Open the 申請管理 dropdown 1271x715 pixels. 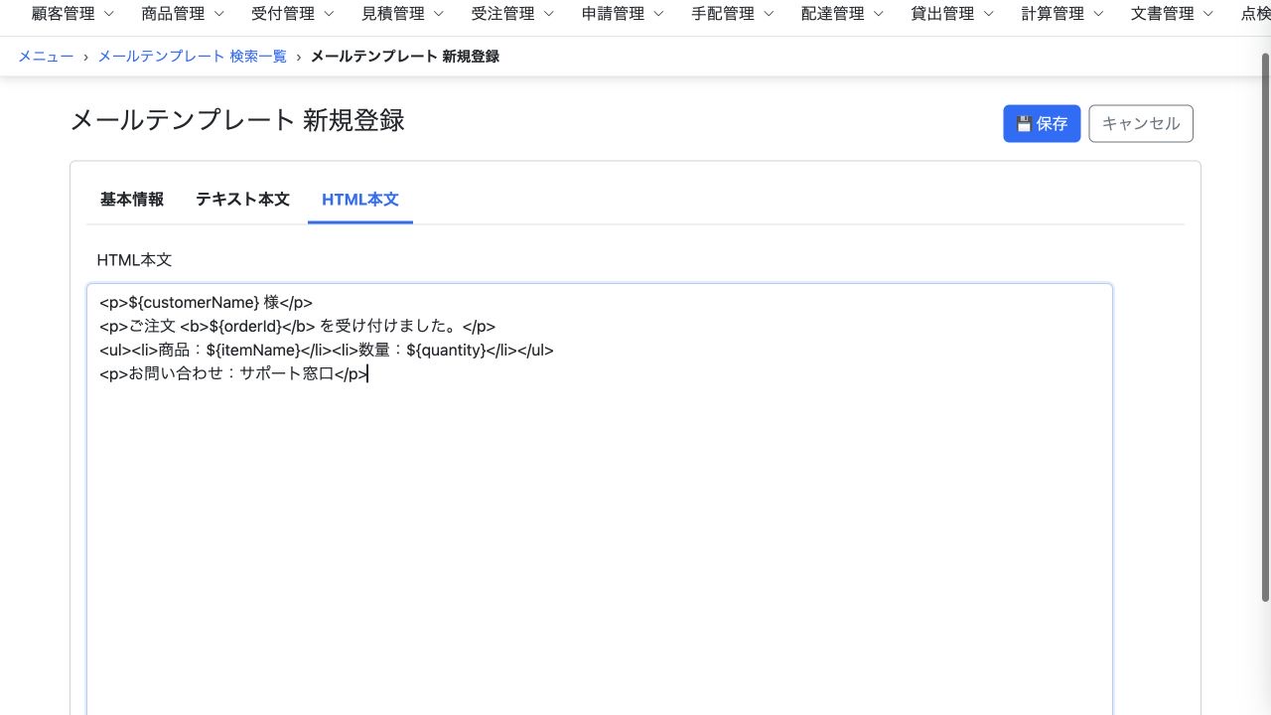point(623,14)
